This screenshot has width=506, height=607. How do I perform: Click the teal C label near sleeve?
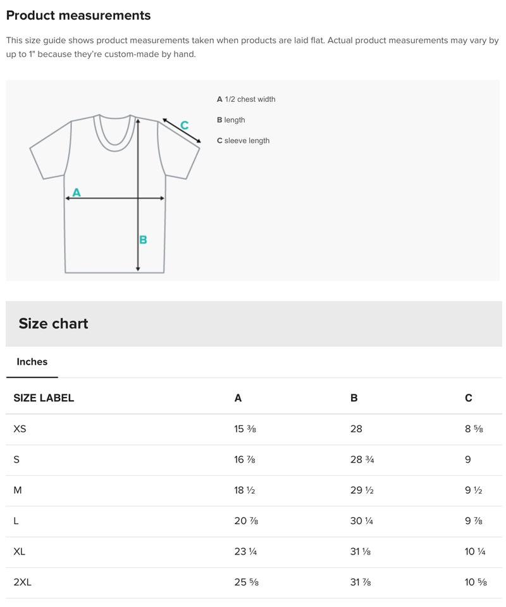pyautogui.click(x=184, y=125)
